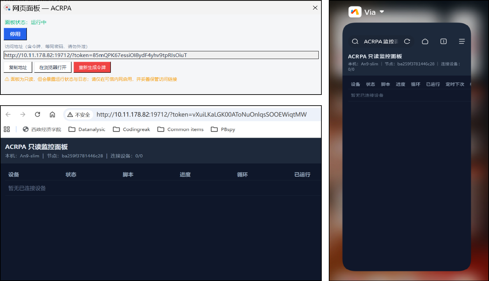Viewport: 489px width, 281px height.
Task: Open the 西政经济学院 bookmark
Action: click(x=42, y=129)
